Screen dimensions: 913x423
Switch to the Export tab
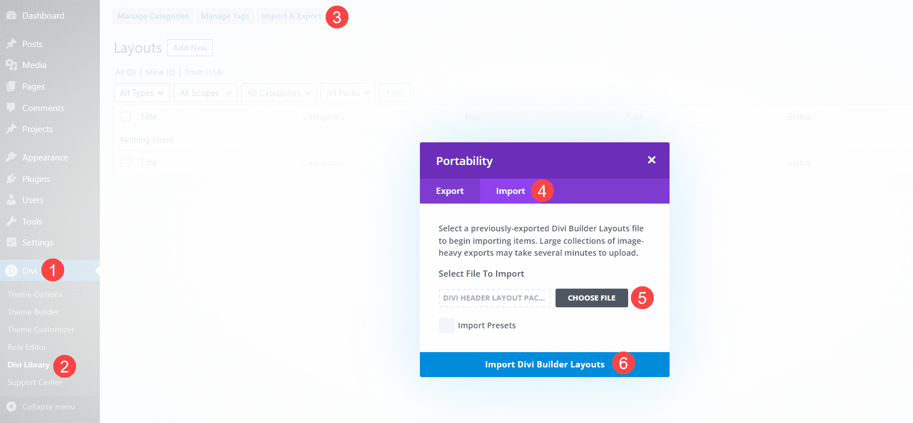tap(450, 191)
